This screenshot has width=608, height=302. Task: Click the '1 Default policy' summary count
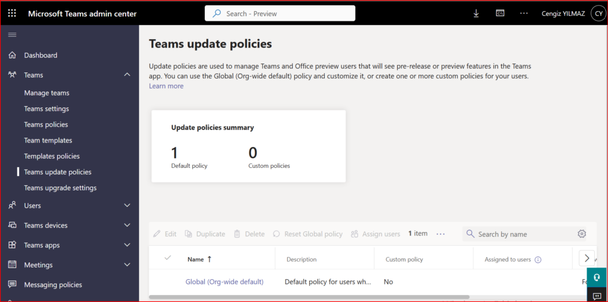[189, 158]
